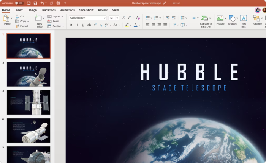Click the New Slide button

coord(38,21)
